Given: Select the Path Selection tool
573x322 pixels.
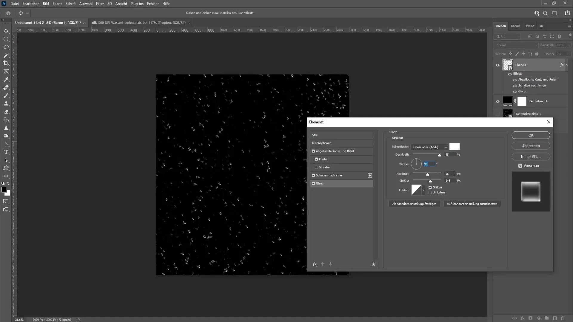Looking at the screenshot, I should coord(6,160).
